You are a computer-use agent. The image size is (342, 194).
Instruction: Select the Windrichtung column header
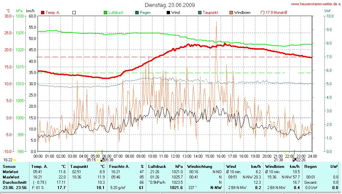coord(200,167)
